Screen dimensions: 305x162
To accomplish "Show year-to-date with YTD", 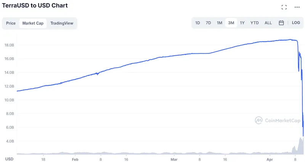I will click(254, 23).
